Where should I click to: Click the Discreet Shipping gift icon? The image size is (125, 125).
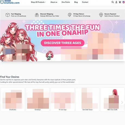tap(37, 15)
